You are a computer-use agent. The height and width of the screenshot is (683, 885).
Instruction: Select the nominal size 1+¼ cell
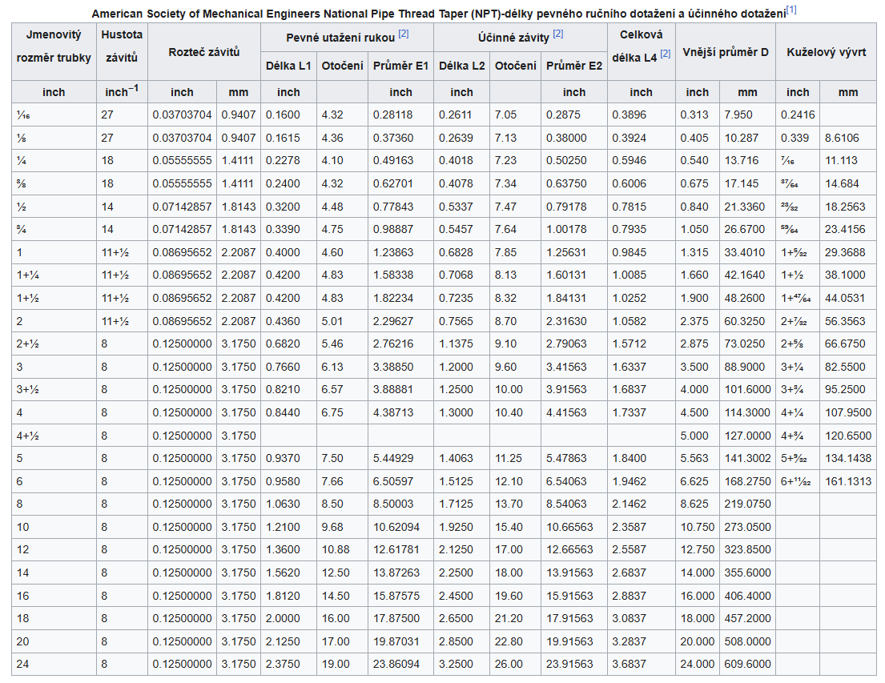pos(54,275)
